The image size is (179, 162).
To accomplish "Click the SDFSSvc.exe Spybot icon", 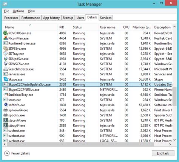I will (x=6, y=49).
